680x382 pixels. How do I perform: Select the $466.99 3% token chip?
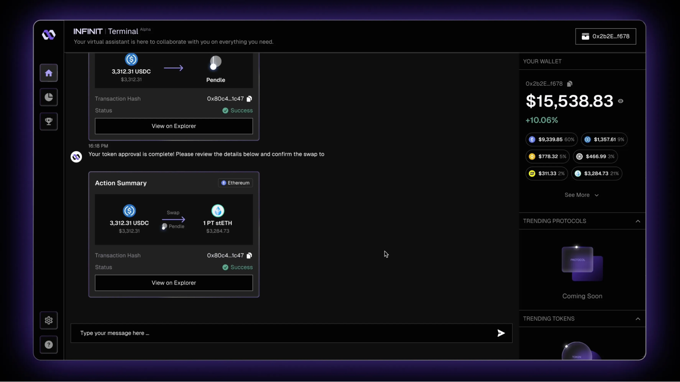coord(595,156)
